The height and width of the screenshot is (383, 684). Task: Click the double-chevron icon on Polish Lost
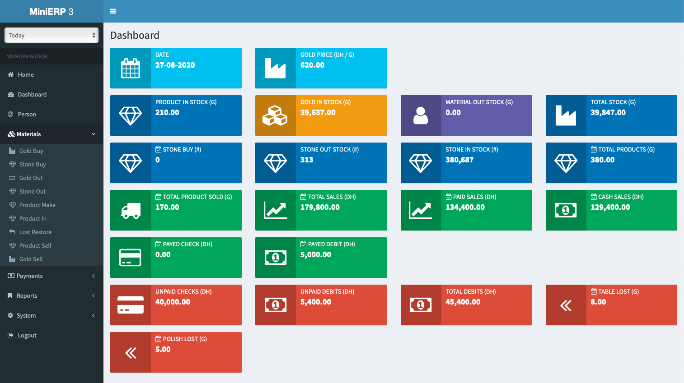(x=131, y=352)
